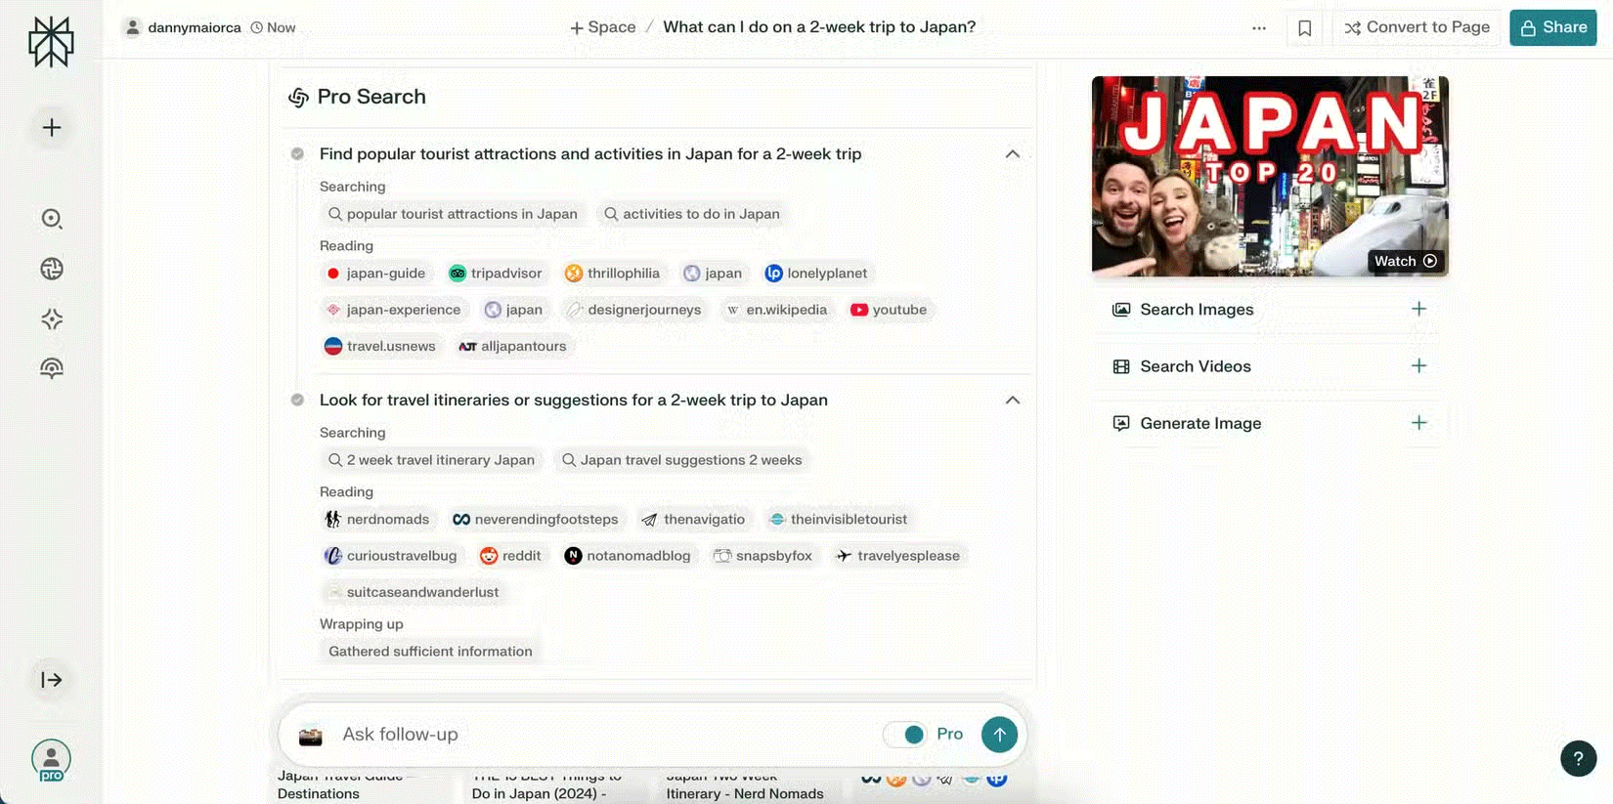Open the thrillophilia source chip

[x=612, y=274]
